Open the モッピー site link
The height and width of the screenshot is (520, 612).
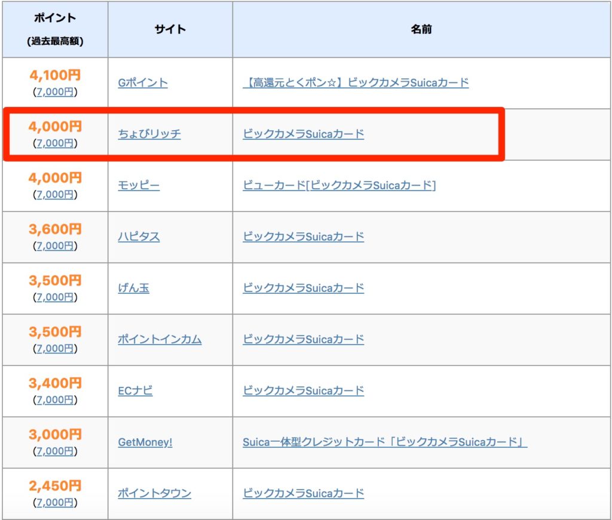point(139,185)
